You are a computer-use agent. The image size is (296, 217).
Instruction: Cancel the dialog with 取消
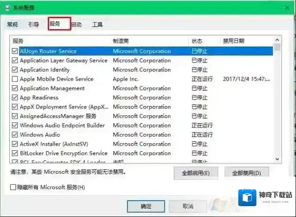pyautogui.click(x=188, y=206)
